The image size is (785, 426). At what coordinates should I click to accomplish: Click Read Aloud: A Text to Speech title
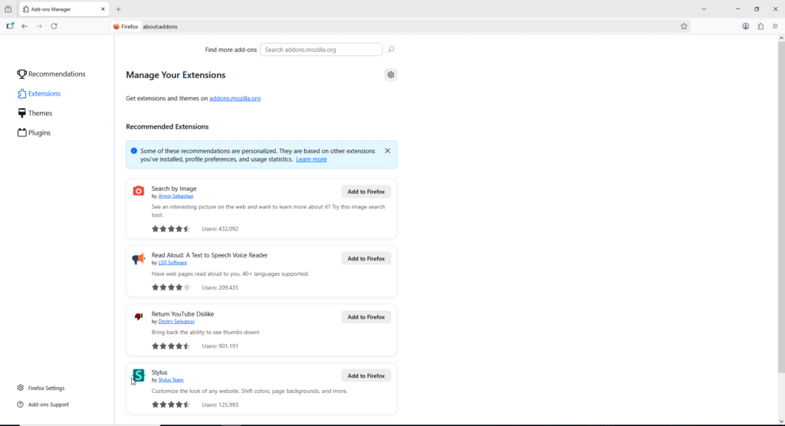pyautogui.click(x=209, y=255)
